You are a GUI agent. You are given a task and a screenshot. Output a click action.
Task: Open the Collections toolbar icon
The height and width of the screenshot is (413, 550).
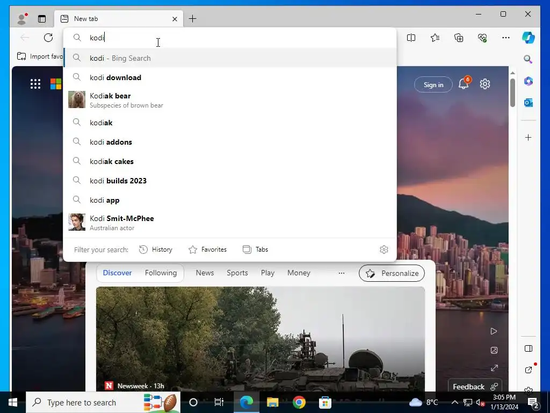[x=459, y=38]
